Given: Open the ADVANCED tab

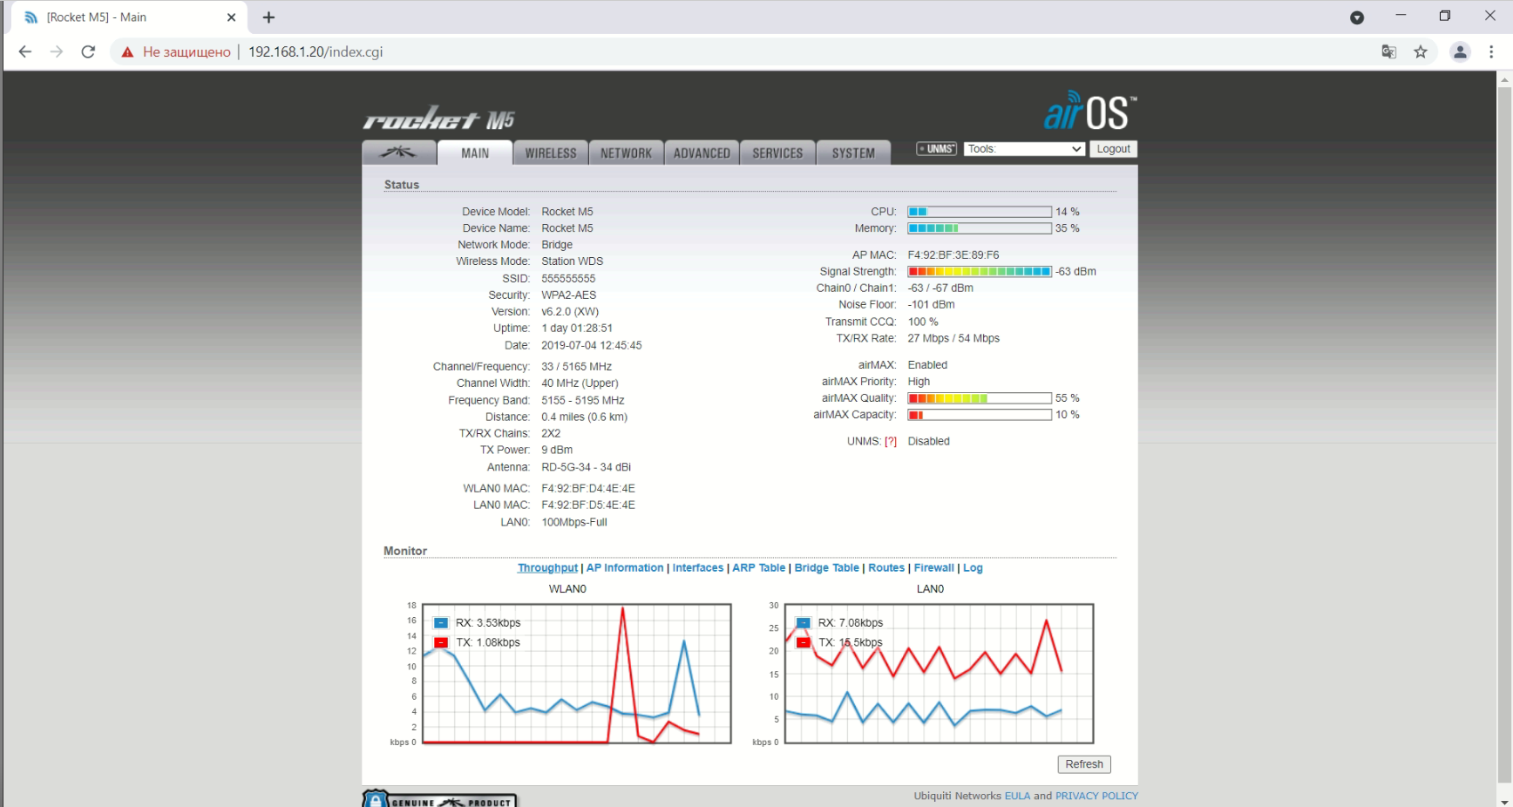Looking at the screenshot, I should (702, 153).
